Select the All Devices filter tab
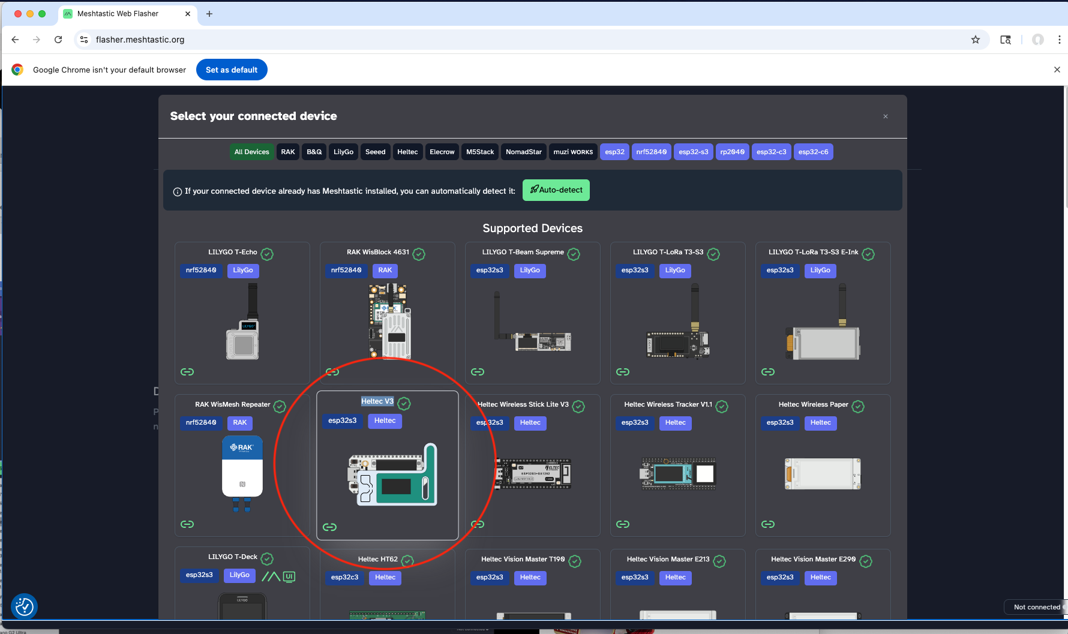 point(251,152)
